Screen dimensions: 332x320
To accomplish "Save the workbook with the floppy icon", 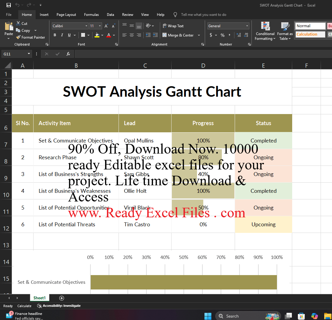I will (8, 5).
